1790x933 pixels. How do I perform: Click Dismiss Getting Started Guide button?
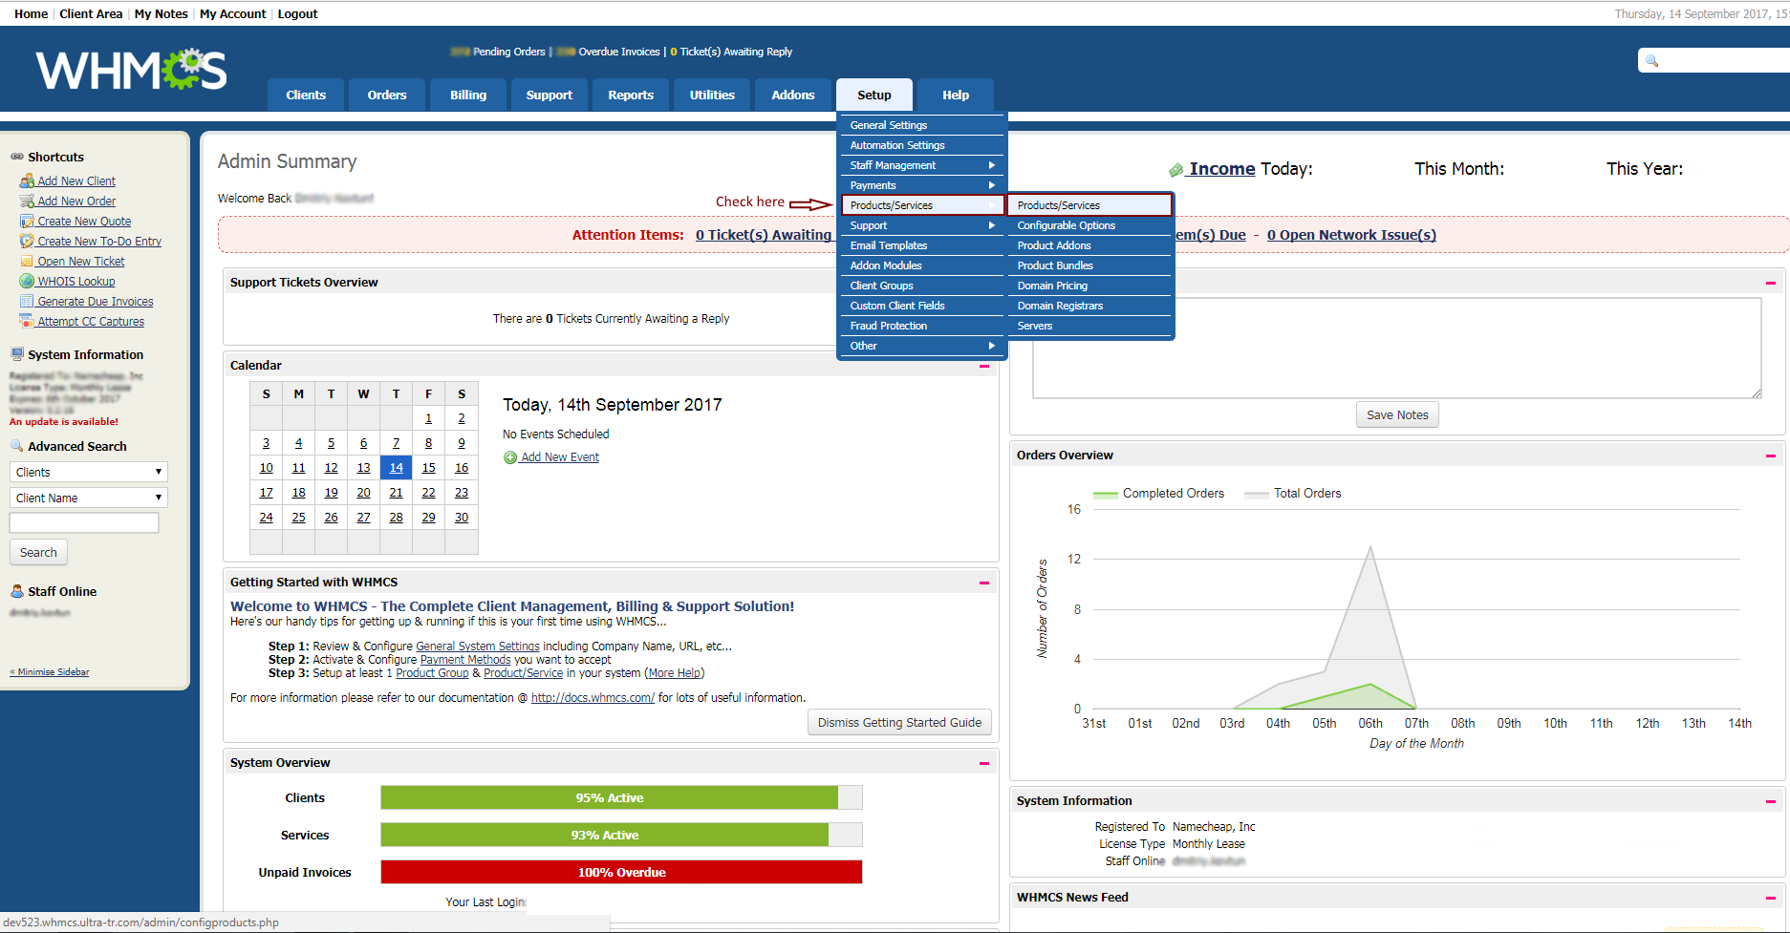click(x=899, y=723)
